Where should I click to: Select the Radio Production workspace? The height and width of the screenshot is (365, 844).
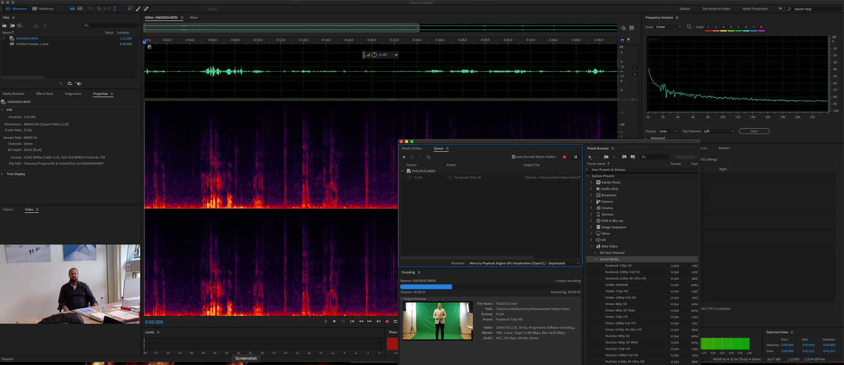pos(755,9)
